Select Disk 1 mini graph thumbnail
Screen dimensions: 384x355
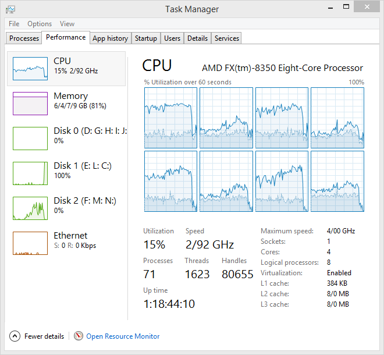(30, 173)
